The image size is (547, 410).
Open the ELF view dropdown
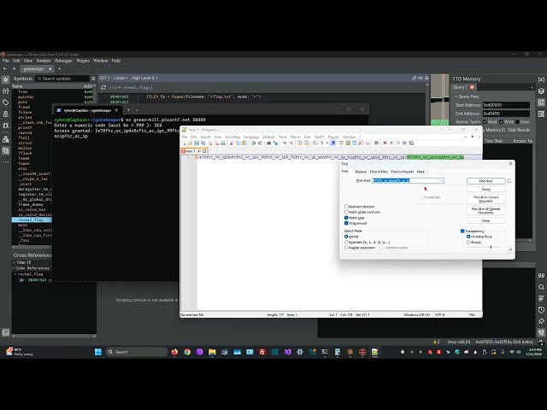point(105,78)
